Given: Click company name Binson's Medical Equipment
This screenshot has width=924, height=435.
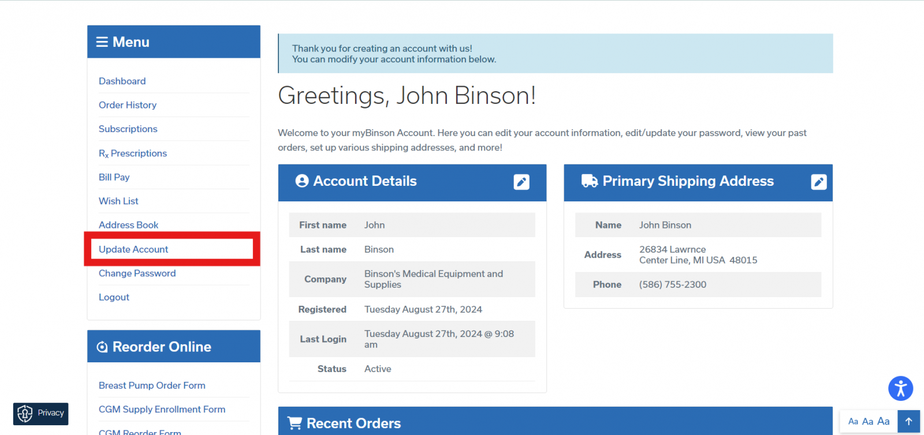Looking at the screenshot, I should [434, 279].
